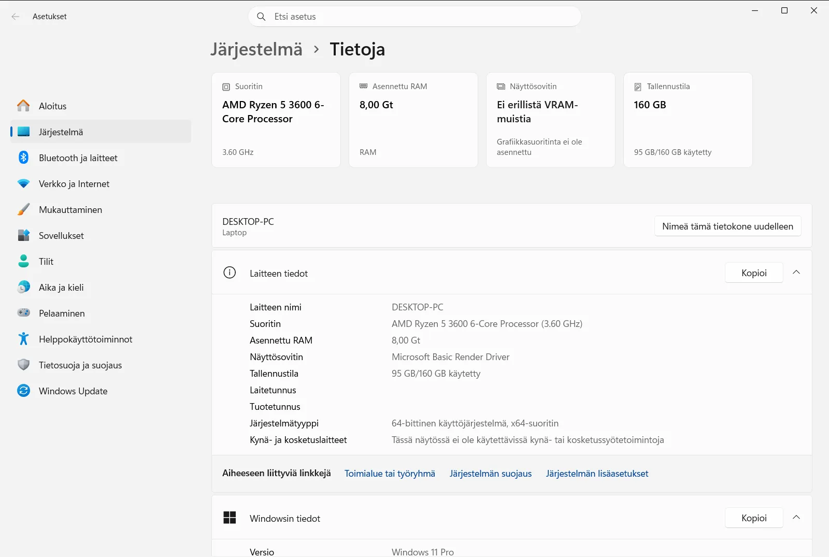Open the Tallennustila storage card
829x557 pixels.
tap(688, 120)
